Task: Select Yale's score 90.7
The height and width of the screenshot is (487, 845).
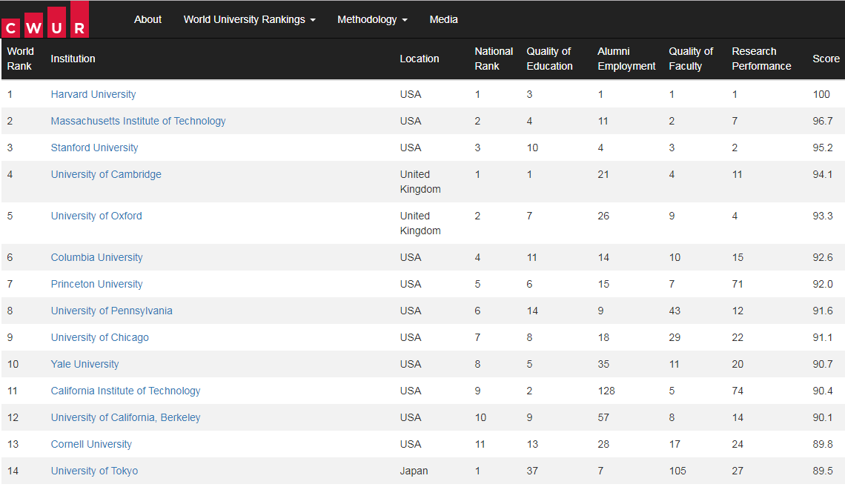Action: (822, 364)
